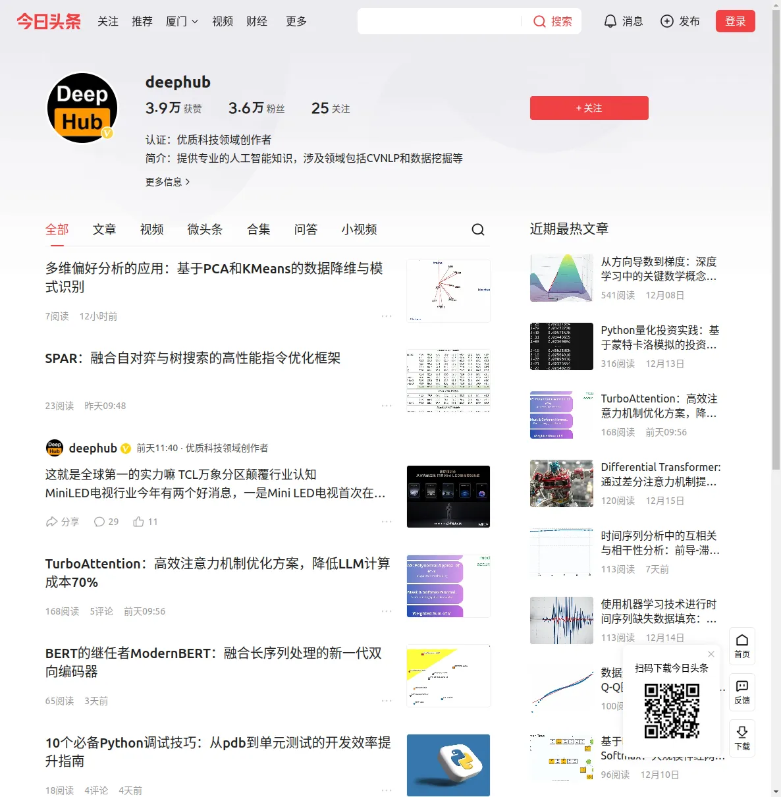Image resolution: width=781 pixels, height=797 pixels.
Task: Open the 反馈 feedback icon
Action: point(742,692)
